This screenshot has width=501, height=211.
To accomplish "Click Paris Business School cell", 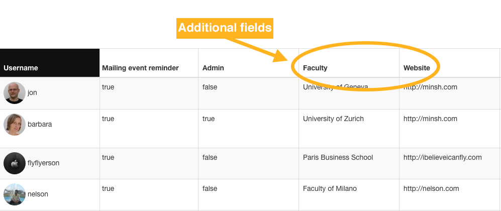I will click(x=338, y=157).
